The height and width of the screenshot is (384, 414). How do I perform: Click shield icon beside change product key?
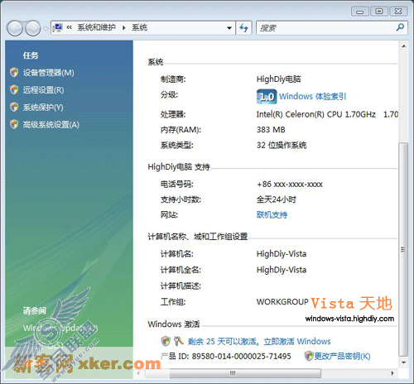[309, 356]
